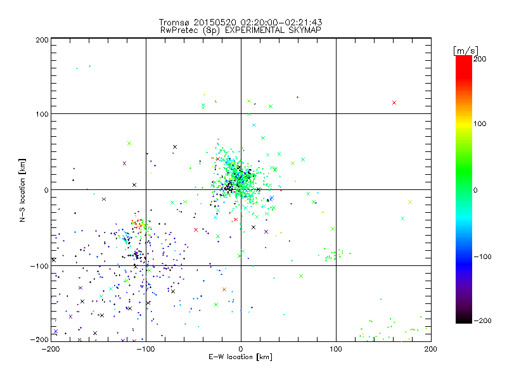
Task: Click the x-axis tick label '-200'
Action: pos(51,349)
